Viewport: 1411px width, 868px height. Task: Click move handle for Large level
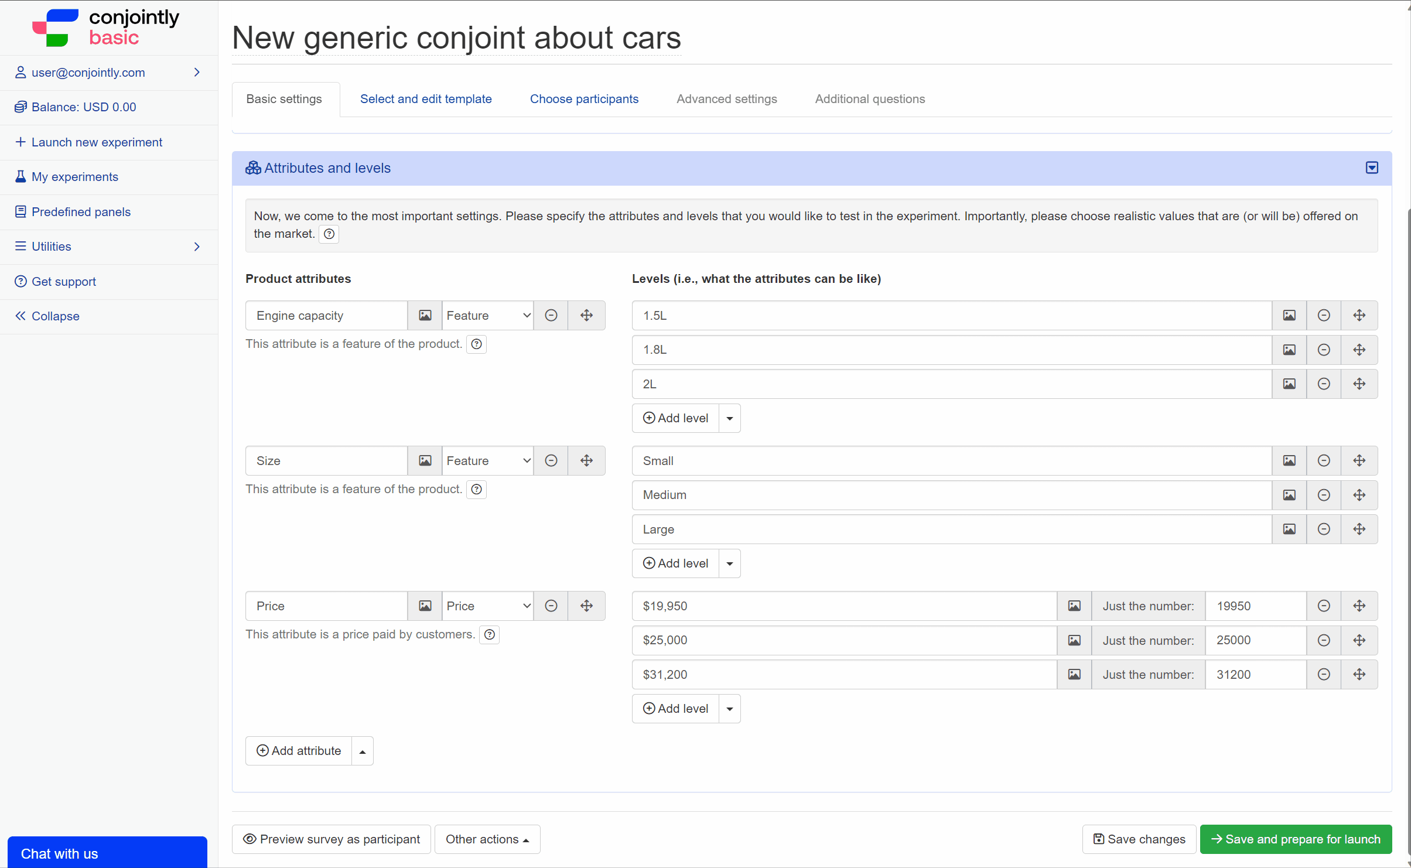coord(1359,529)
